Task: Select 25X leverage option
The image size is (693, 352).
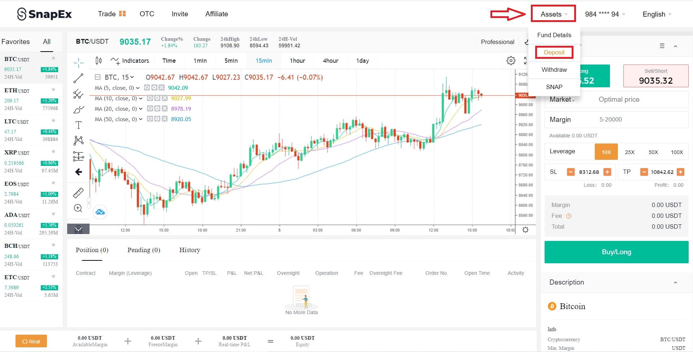Action: click(x=629, y=152)
